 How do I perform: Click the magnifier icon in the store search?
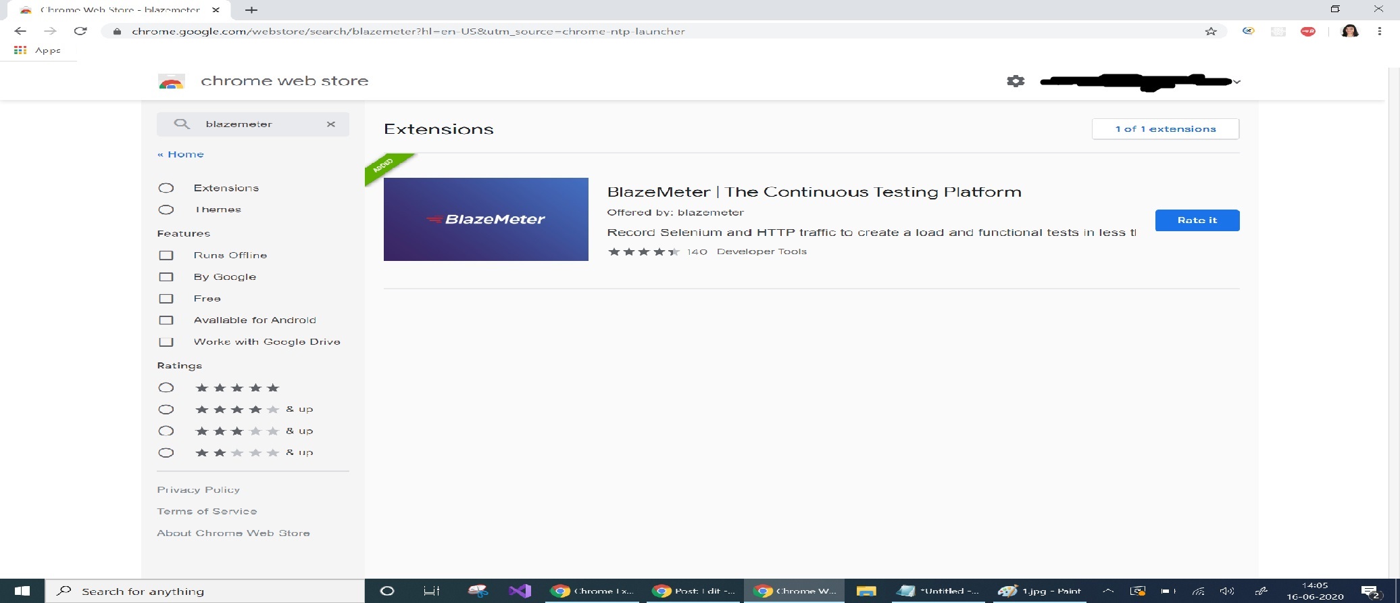coord(181,124)
